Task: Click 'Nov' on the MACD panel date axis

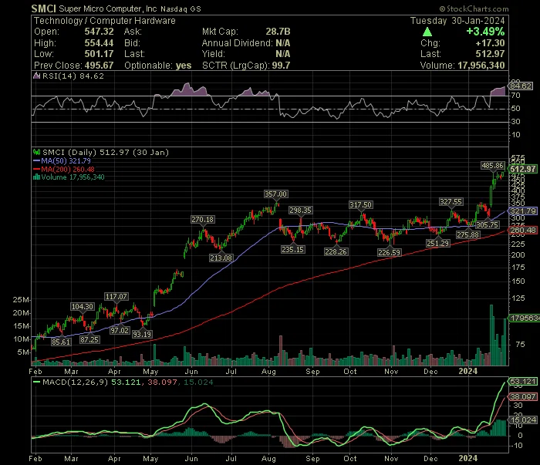Action: [391, 459]
